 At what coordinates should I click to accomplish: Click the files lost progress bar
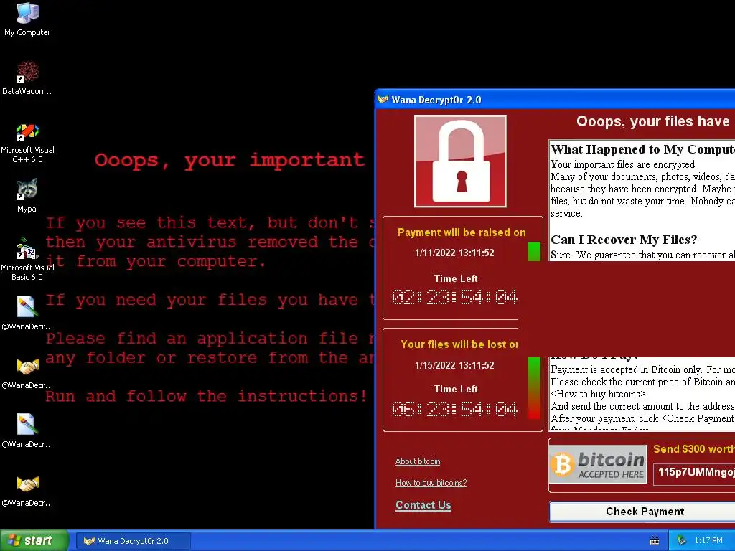(534, 388)
